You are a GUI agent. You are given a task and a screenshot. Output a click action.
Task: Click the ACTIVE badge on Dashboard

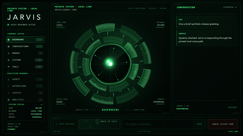[39, 40]
